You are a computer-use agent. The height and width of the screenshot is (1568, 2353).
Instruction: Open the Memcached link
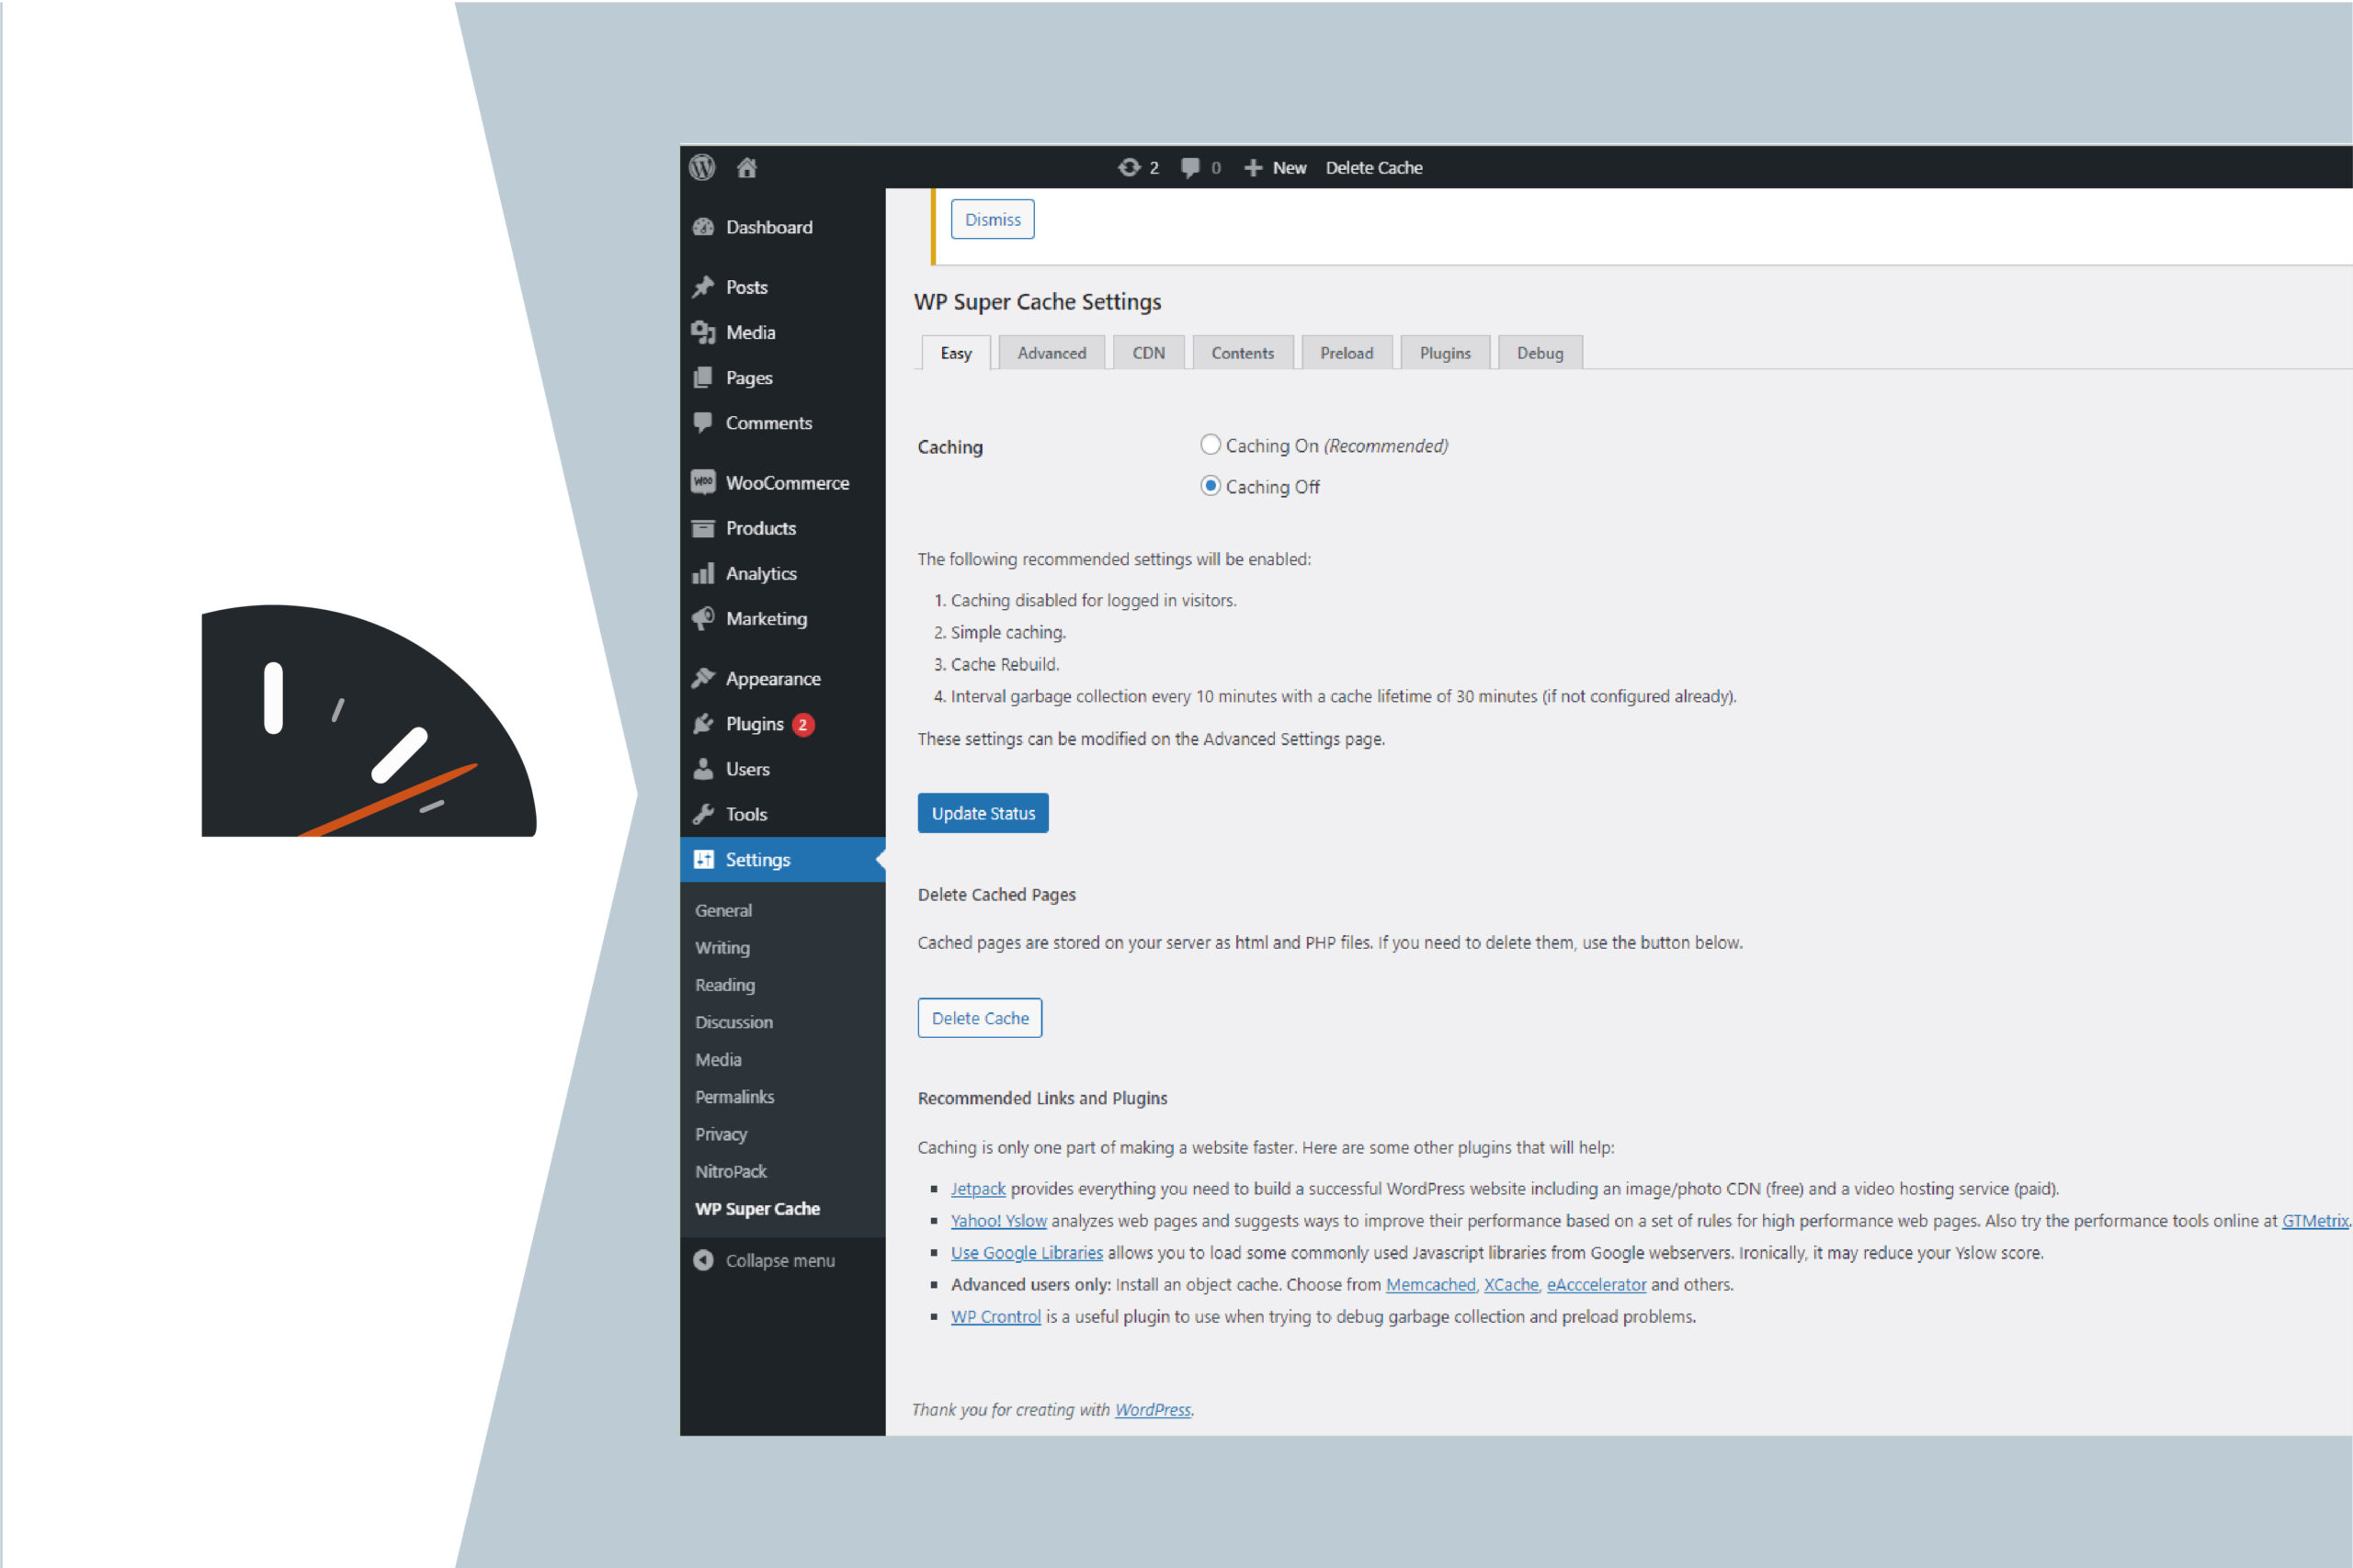click(1429, 1284)
